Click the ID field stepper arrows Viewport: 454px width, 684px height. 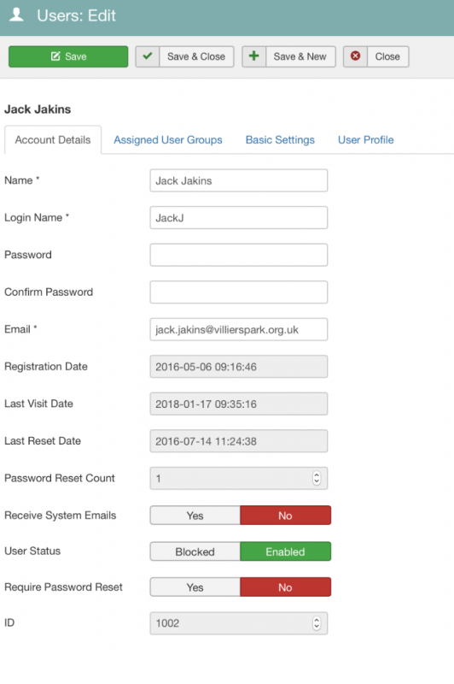pos(317,623)
